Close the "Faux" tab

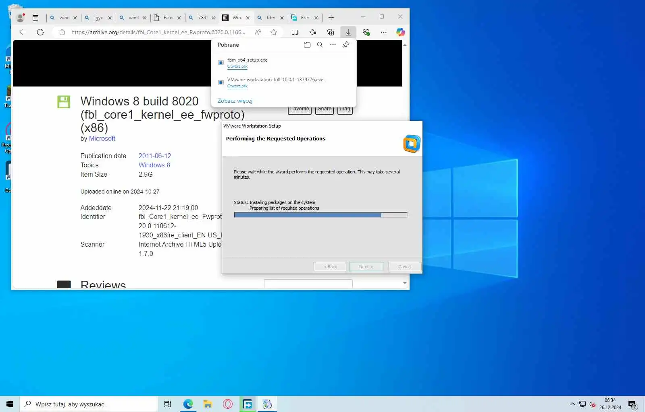pyautogui.click(x=179, y=18)
